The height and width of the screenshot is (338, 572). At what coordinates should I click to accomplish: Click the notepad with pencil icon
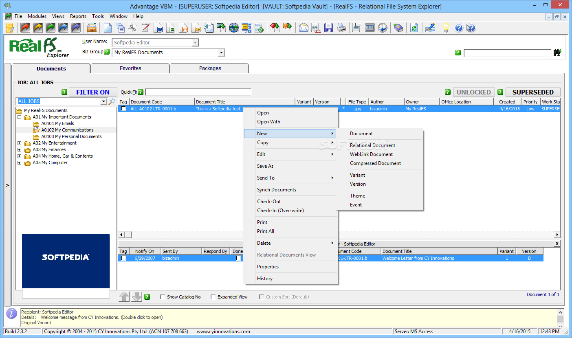pos(145,28)
